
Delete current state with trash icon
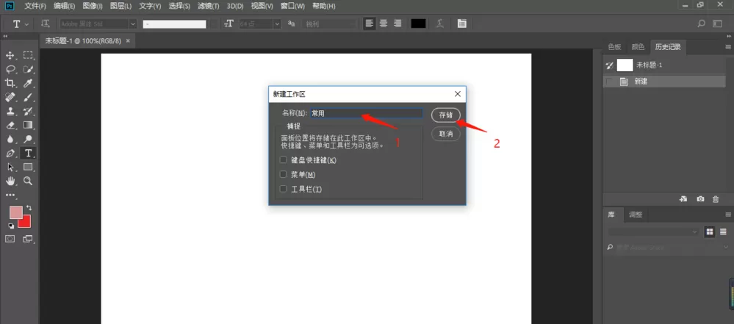coord(716,199)
